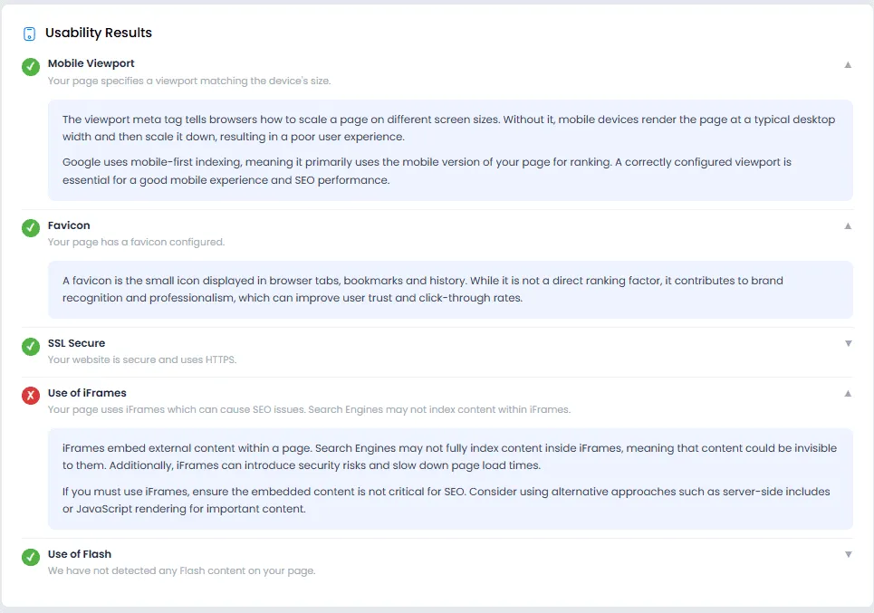This screenshot has height=613, width=874.
Task: Collapse the Use of iFrames arrow
Action: click(848, 393)
